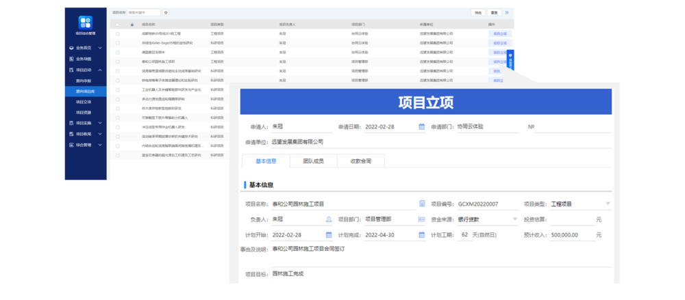Image resolution: width=685 pixels, height=300 pixels.
Task: Open the 计划开始 date picker icon
Action: coord(329,234)
